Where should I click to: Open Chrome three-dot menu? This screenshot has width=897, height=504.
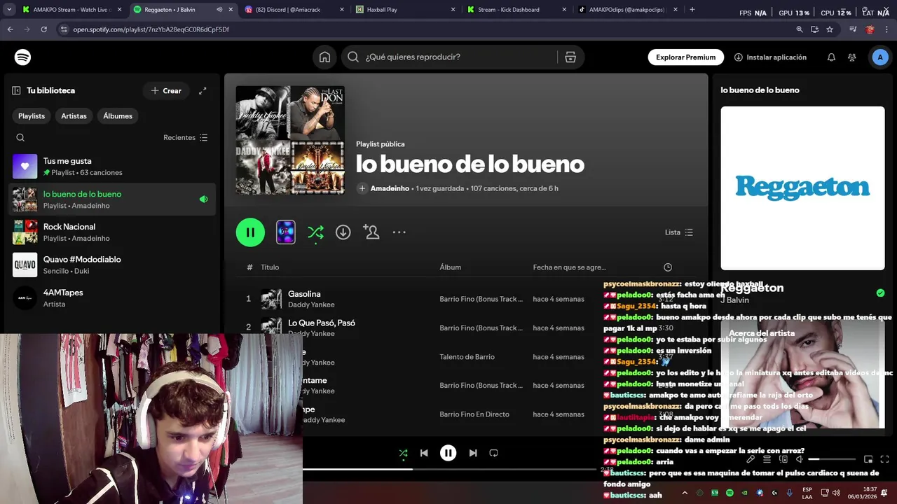point(886,29)
